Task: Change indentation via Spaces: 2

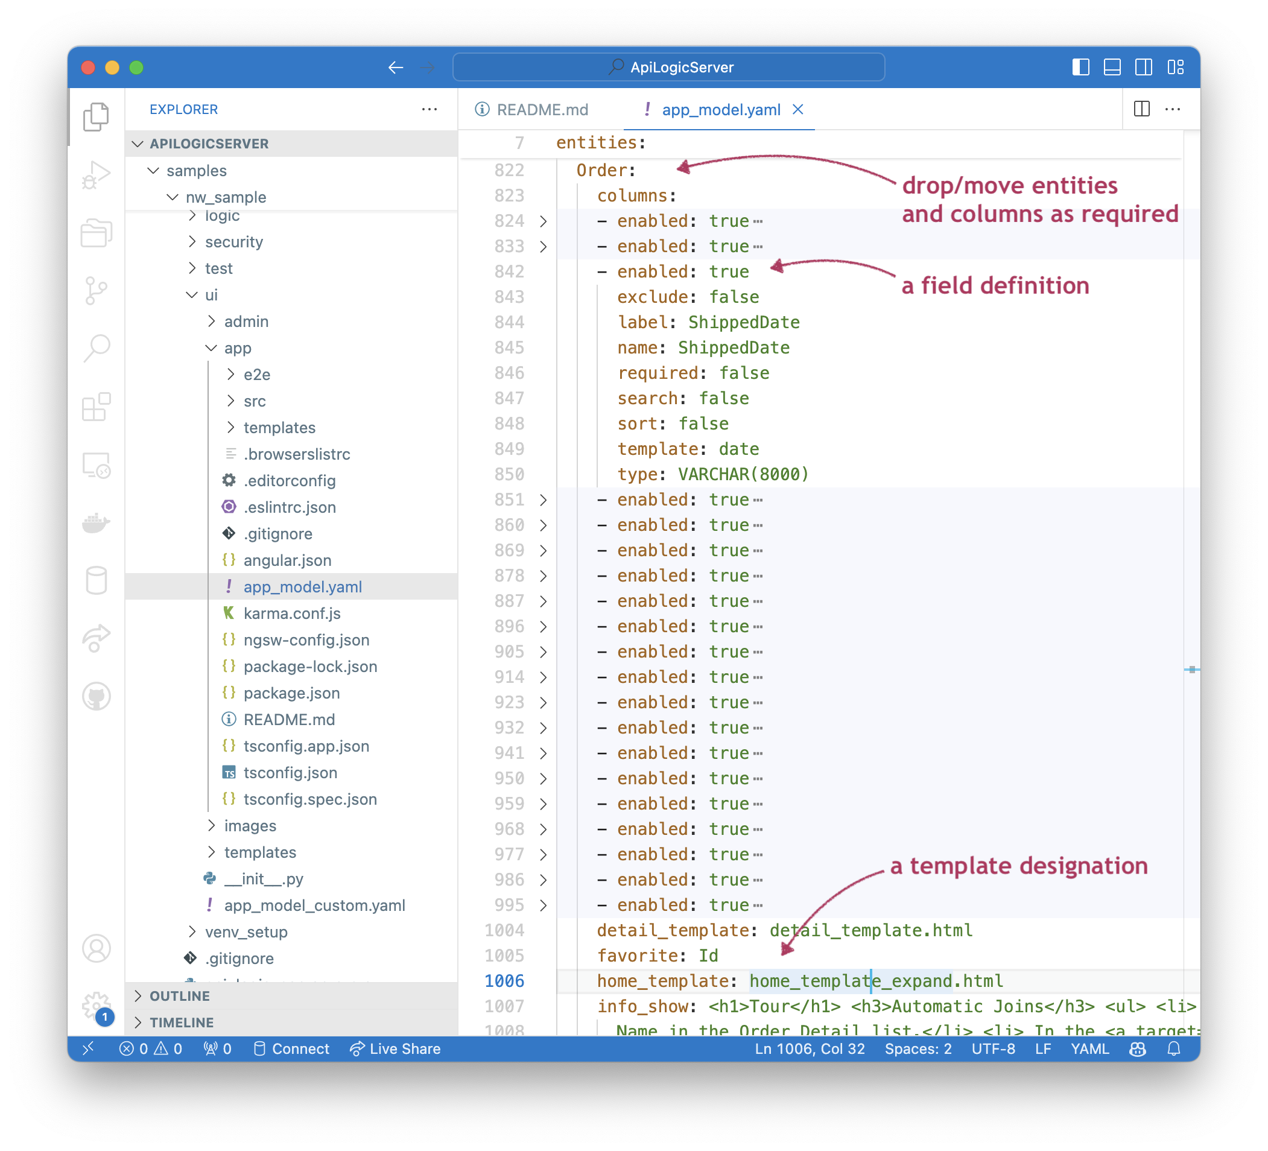Action: 918,1048
